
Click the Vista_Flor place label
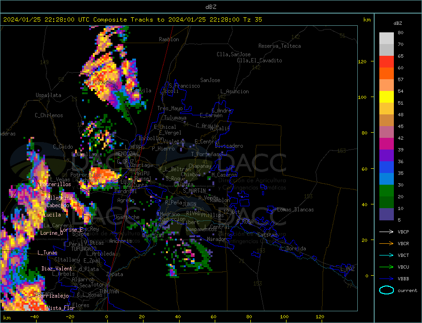(x=61, y=308)
